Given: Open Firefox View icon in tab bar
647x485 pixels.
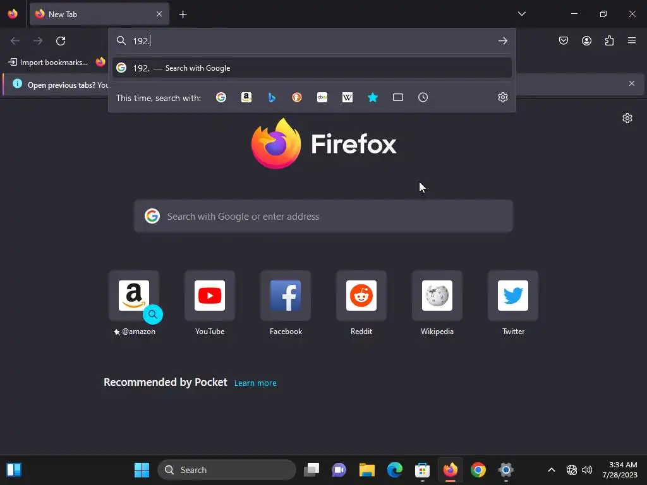Looking at the screenshot, I should [x=13, y=14].
